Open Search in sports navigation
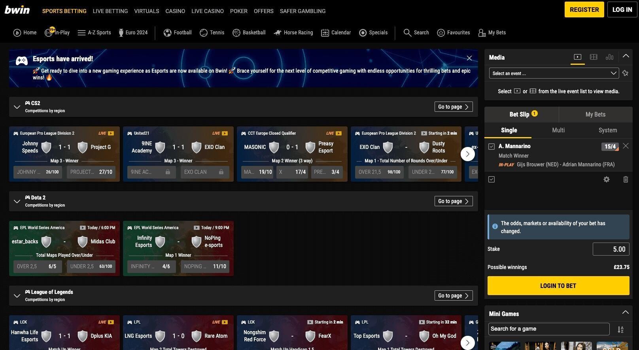The height and width of the screenshot is (350, 639). tap(416, 33)
